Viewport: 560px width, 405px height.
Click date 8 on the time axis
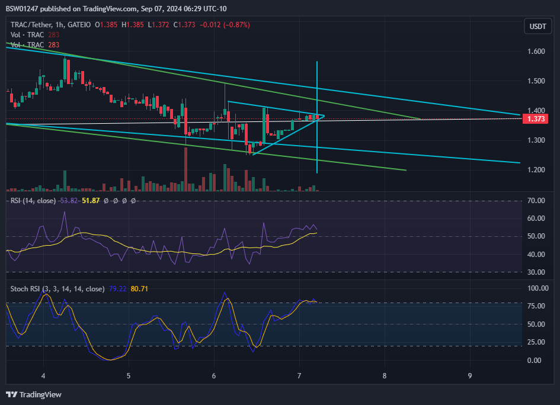[385, 376]
